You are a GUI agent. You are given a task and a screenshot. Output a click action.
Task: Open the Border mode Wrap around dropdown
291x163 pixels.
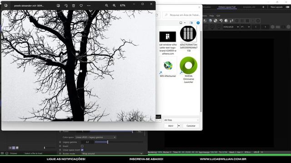112,153
